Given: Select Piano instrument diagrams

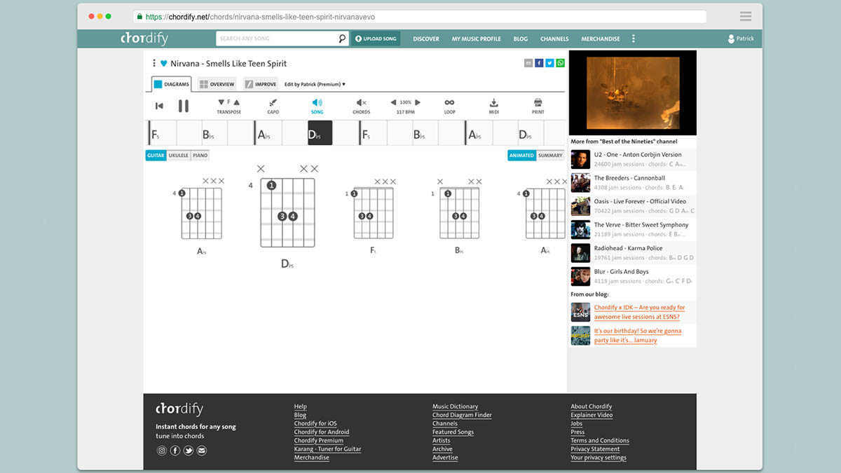Looking at the screenshot, I should pyautogui.click(x=200, y=156).
